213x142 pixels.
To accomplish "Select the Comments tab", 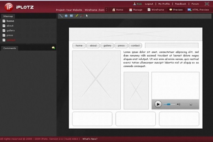I will click(10, 48).
